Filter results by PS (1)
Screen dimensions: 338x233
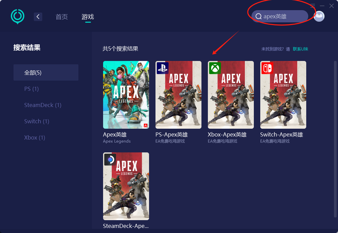point(31,89)
